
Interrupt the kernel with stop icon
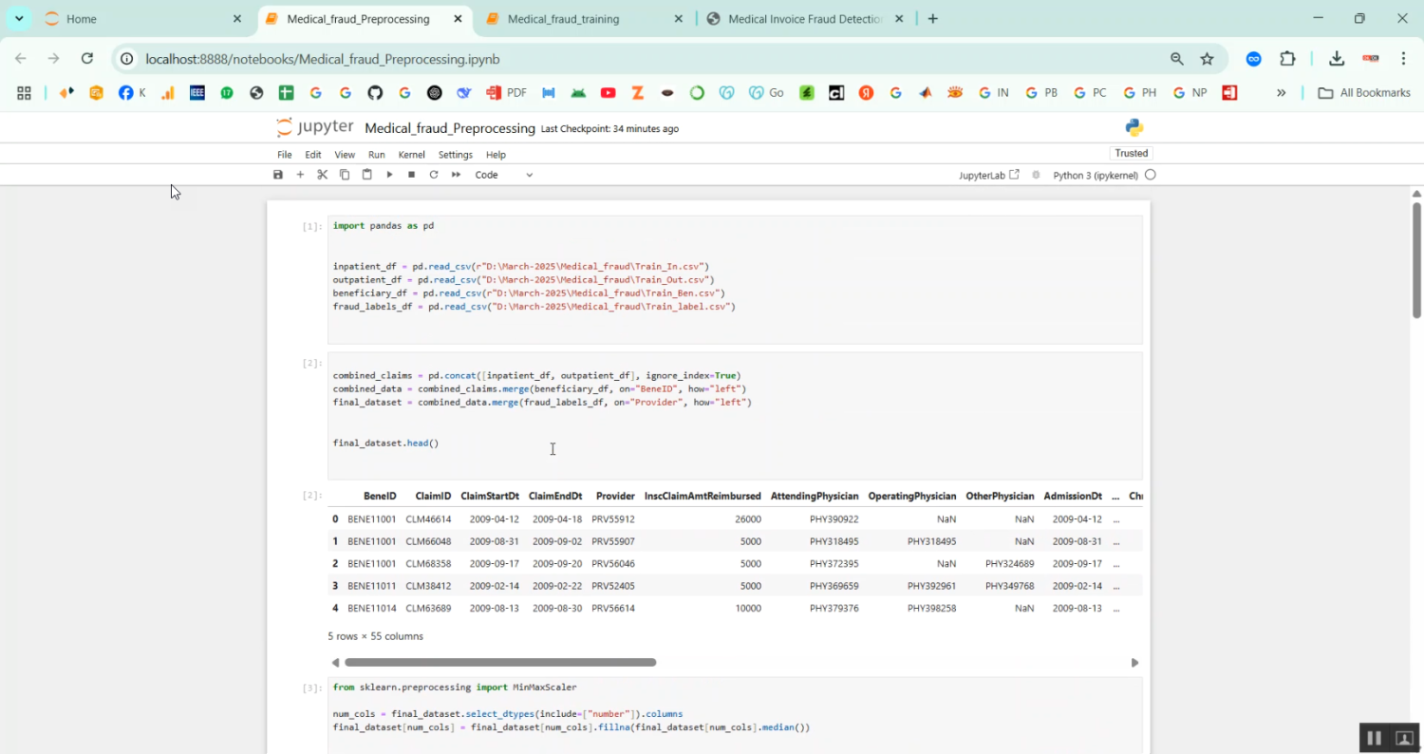point(411,175)
